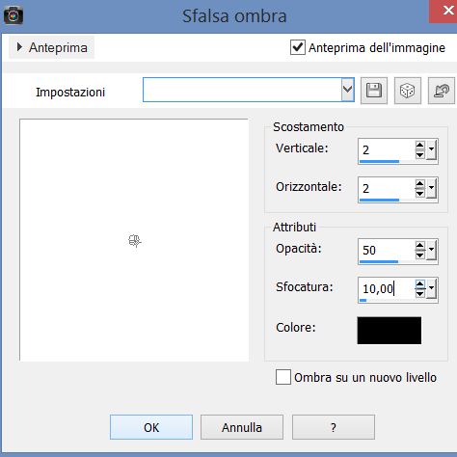Open the black Colore swatch
The height and width of the screenshot is (457, 457).
[x=390, y=331]
